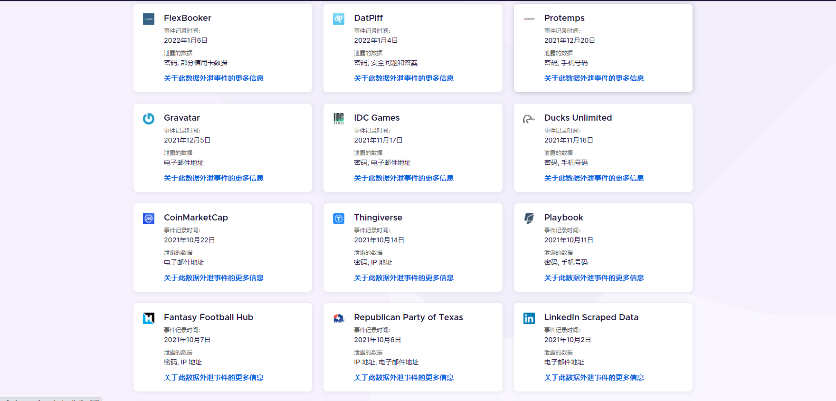
Task: Click the IDC Games card title
Action: click(x=377, y=118)
